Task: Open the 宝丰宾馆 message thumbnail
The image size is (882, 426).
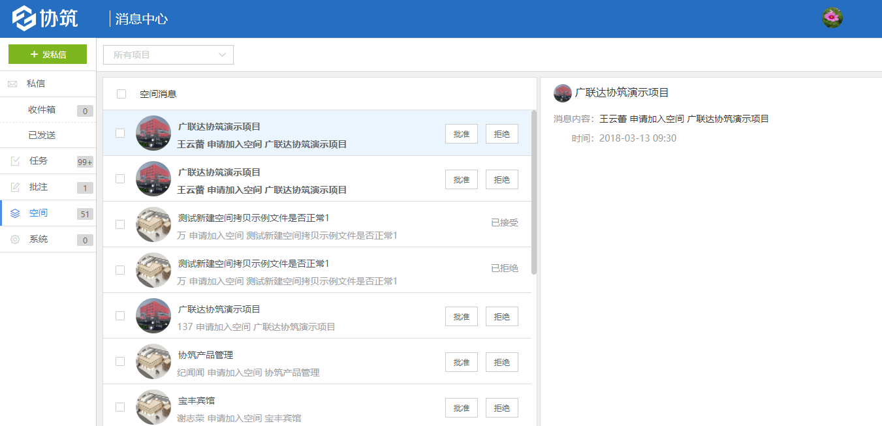Action: 153,407
